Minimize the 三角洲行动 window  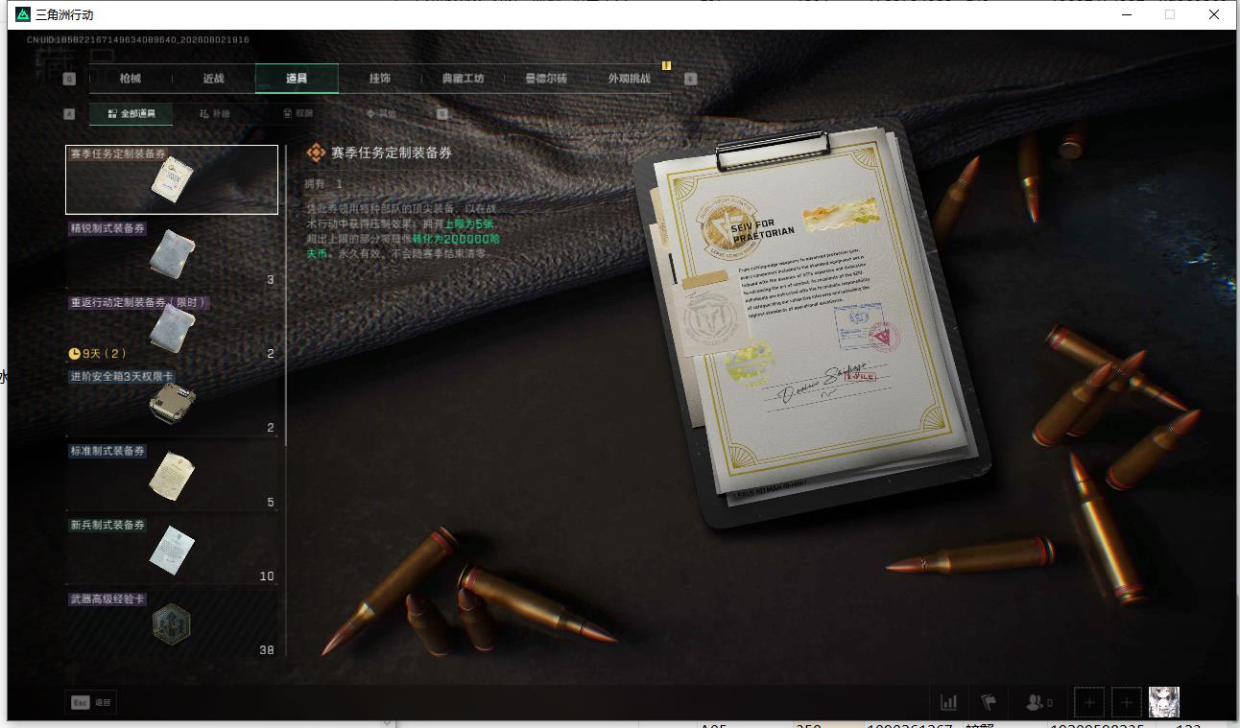(1126, 14)
